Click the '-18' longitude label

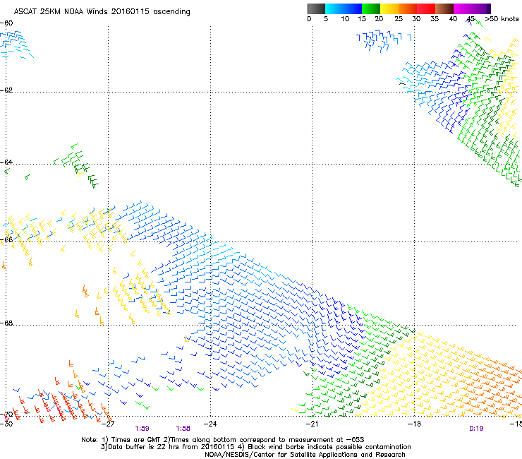coord(414,424)
